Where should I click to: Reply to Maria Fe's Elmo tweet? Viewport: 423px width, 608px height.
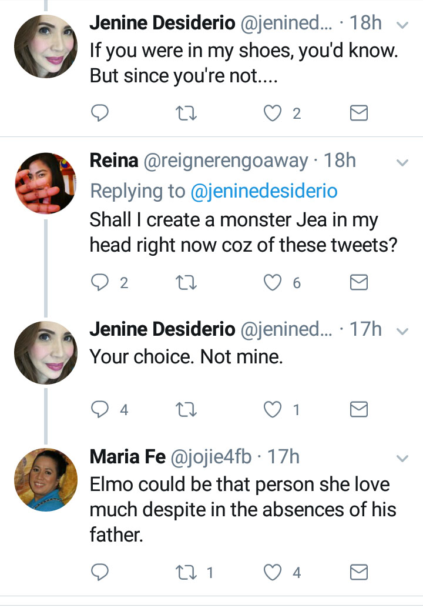[x=100, y=572]
